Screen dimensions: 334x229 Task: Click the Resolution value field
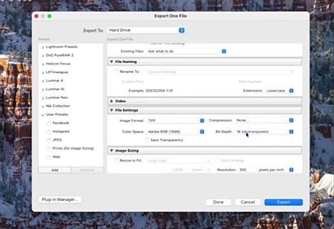246,170
